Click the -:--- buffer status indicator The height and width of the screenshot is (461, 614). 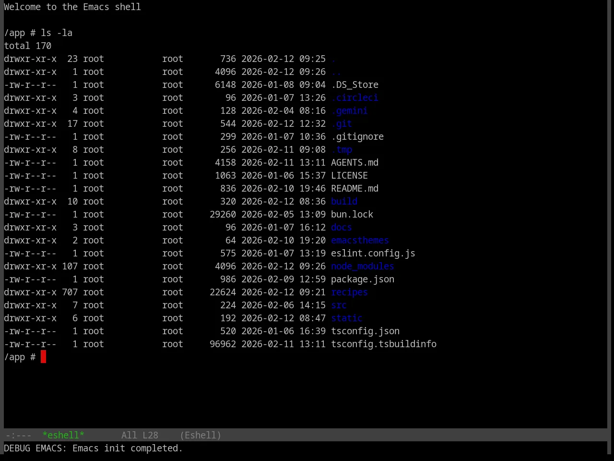(x=18, y=435)
